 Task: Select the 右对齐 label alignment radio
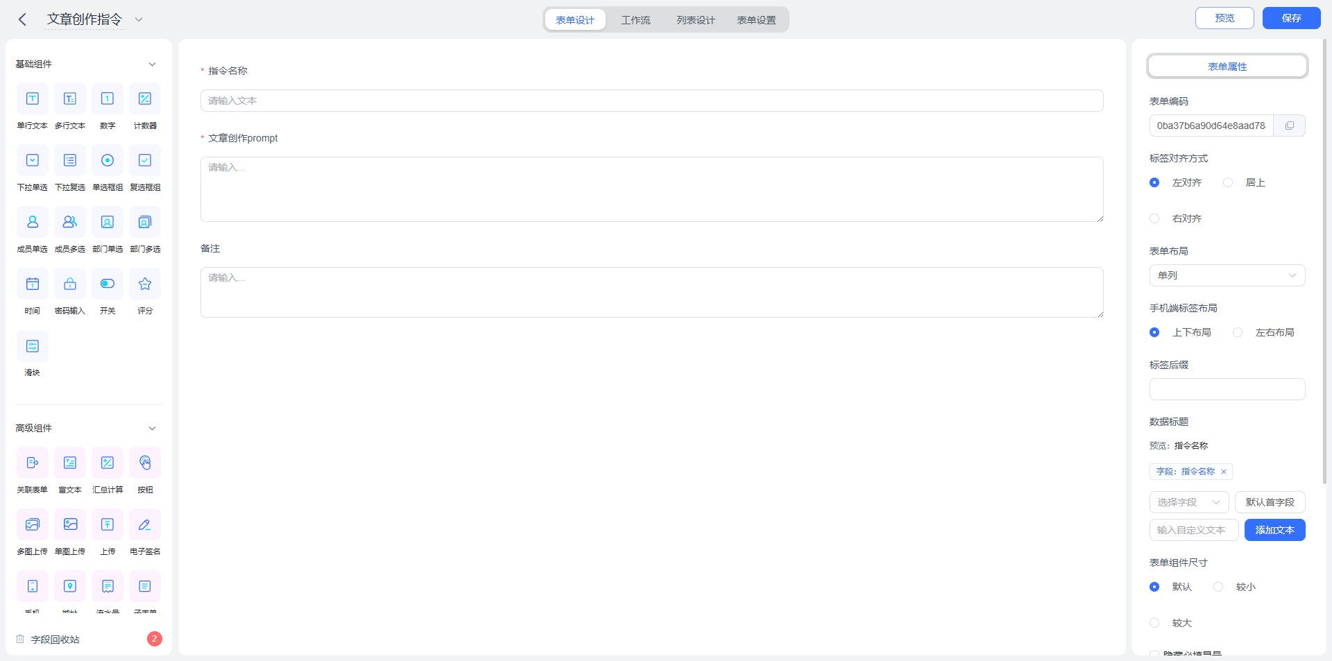[1154, 218]
